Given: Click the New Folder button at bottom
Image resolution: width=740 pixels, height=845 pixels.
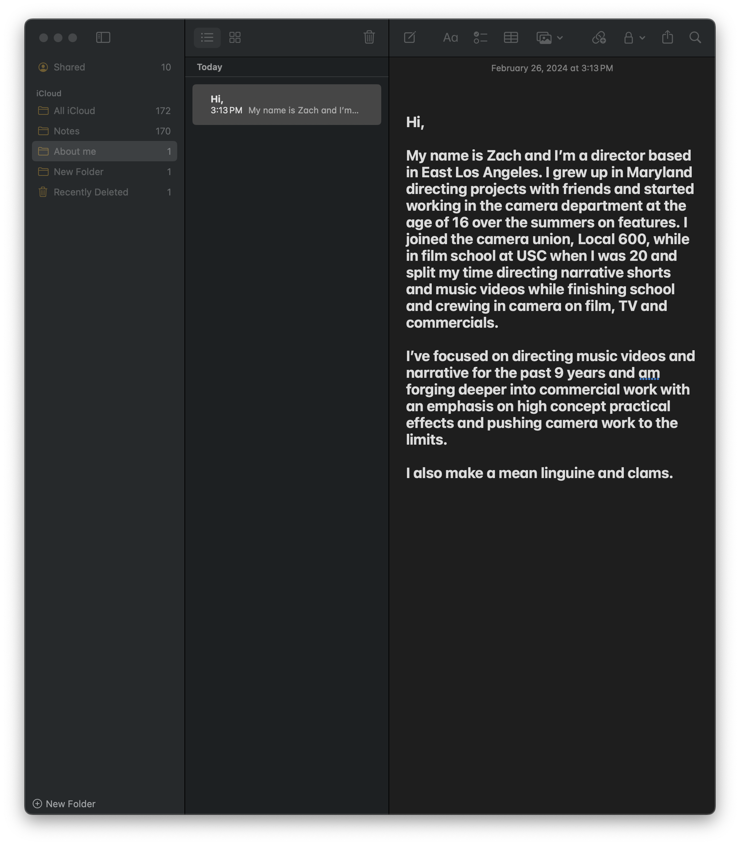Looking at the screenshot, I should coord(64,803).
